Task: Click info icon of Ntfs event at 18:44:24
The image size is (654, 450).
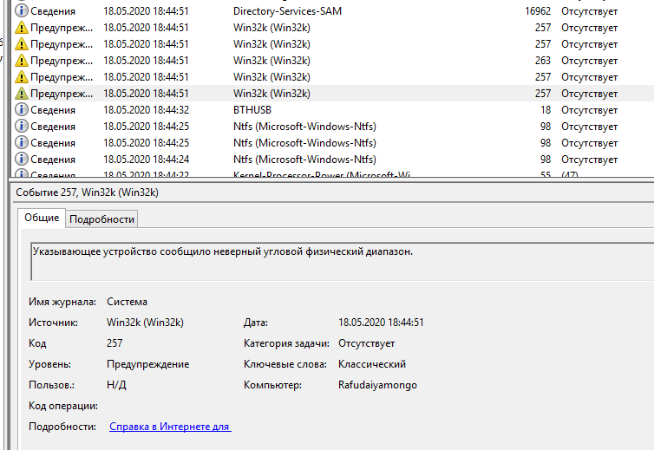Action: pos(22,160)
